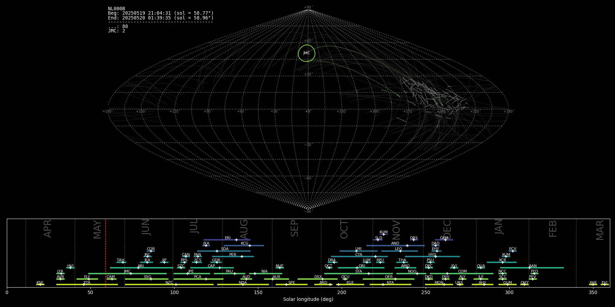The height and width of the screenshot is (307, 615).
Task: Click the '...: 88' sporadic count line
Action: click(x=118, y=26)
